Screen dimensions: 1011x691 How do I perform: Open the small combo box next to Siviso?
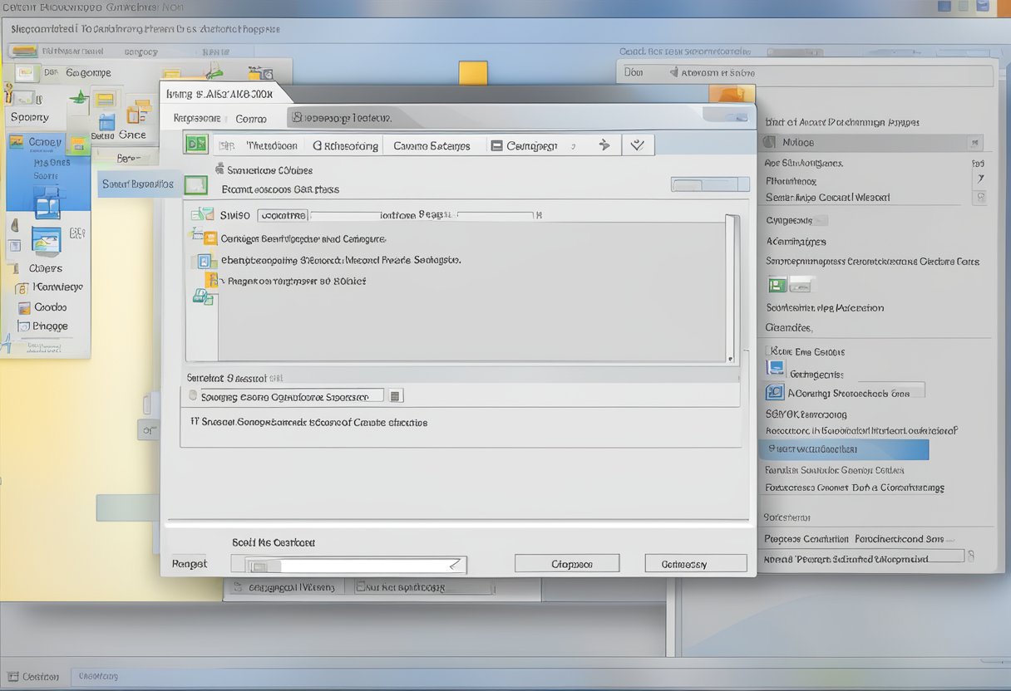[x=283, y=215]
